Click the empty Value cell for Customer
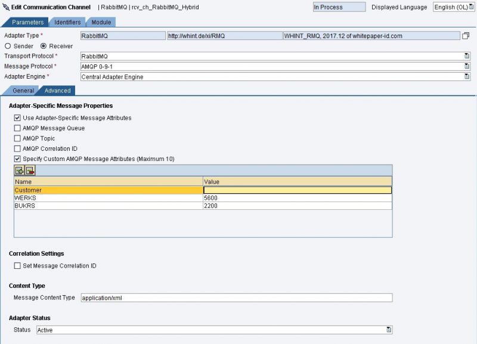Viewport: 477px width, 344px height. (298, 190)
